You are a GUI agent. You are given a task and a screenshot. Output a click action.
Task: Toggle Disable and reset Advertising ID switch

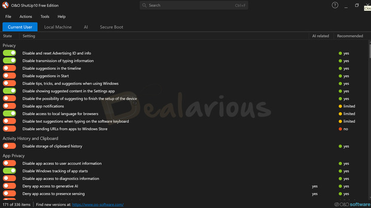point(9,53)
